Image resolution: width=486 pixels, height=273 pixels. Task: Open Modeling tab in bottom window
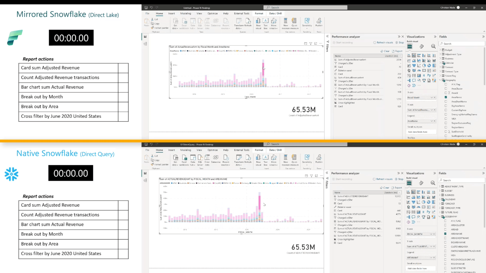(x=186, y=150)
